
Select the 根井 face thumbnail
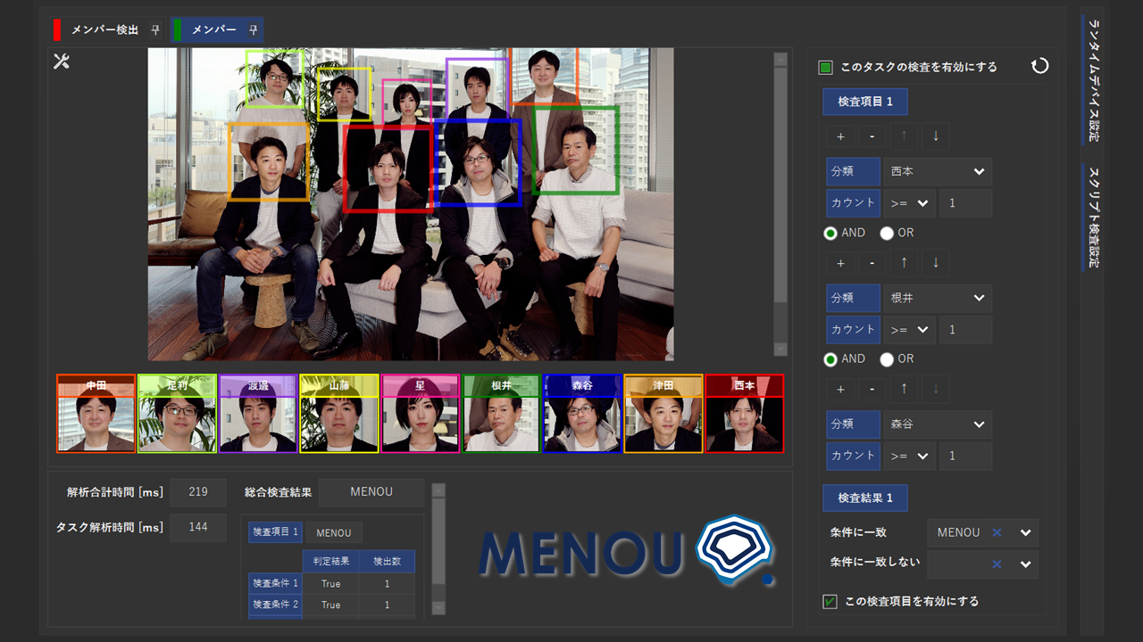[502, 414]
